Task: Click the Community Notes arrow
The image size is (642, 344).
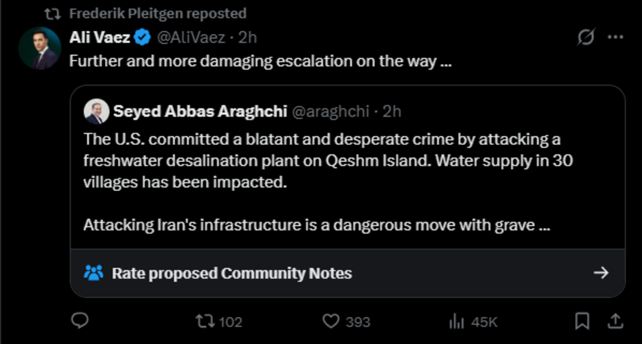Action: pos(601,273)
